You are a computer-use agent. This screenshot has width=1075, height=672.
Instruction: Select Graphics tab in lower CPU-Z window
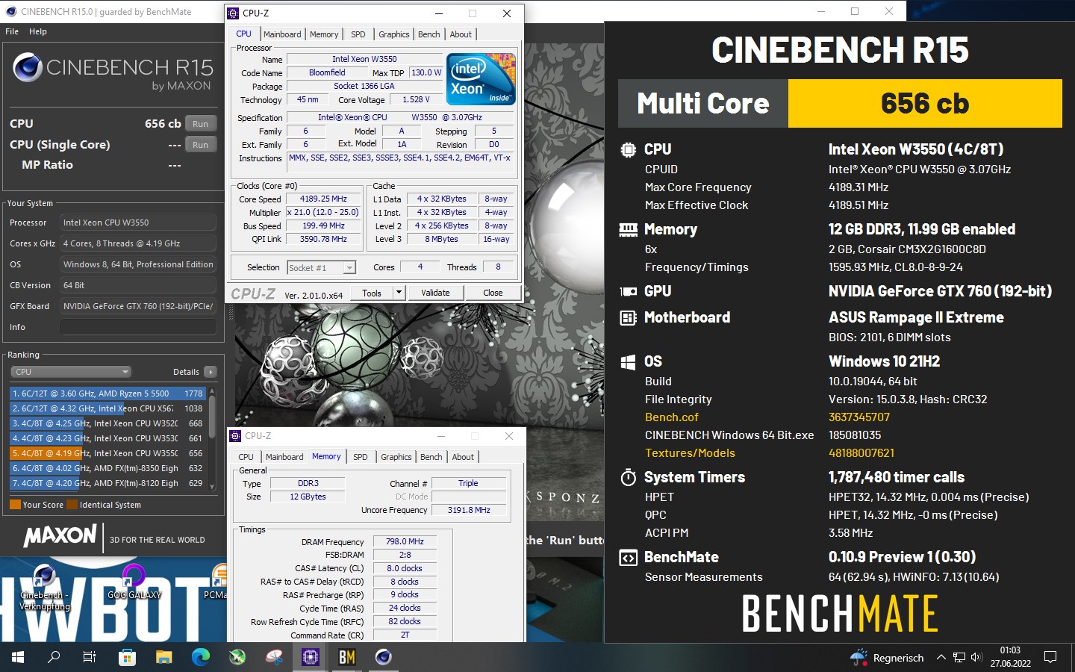396,457
